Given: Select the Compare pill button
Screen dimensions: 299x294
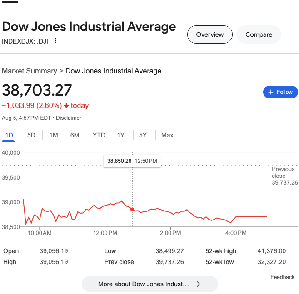Looking at the screenshot, I should (x=259, y=34).
